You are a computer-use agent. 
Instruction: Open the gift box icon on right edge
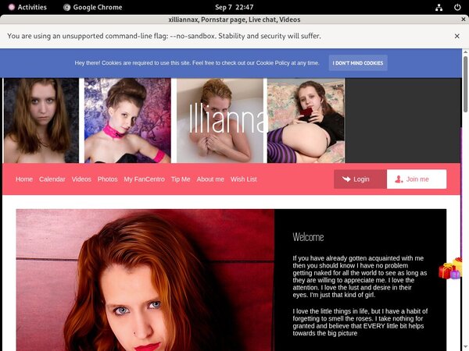(x=450, y=269)
